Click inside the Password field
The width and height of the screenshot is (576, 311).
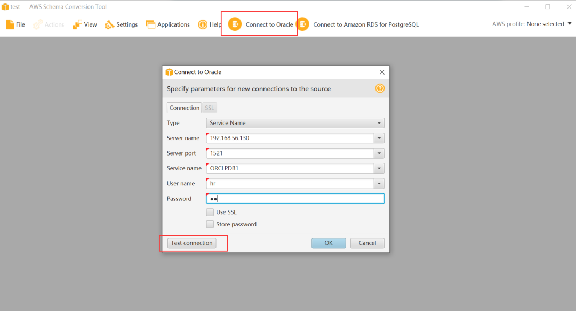tap(295, 199)
